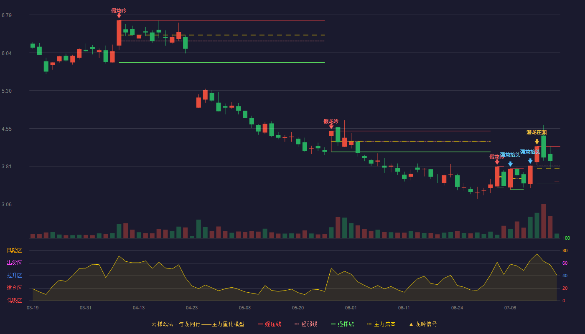Click the 04-23 date label

(192, 308)
